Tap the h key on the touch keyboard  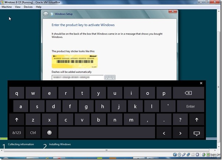103,106
